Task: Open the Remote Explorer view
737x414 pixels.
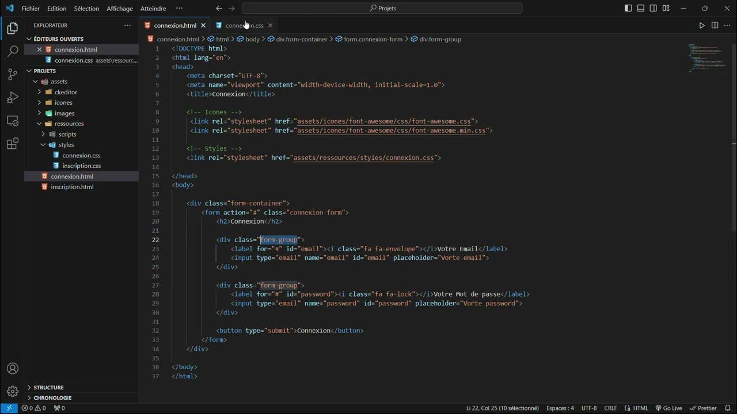Action: click(12, 121)
